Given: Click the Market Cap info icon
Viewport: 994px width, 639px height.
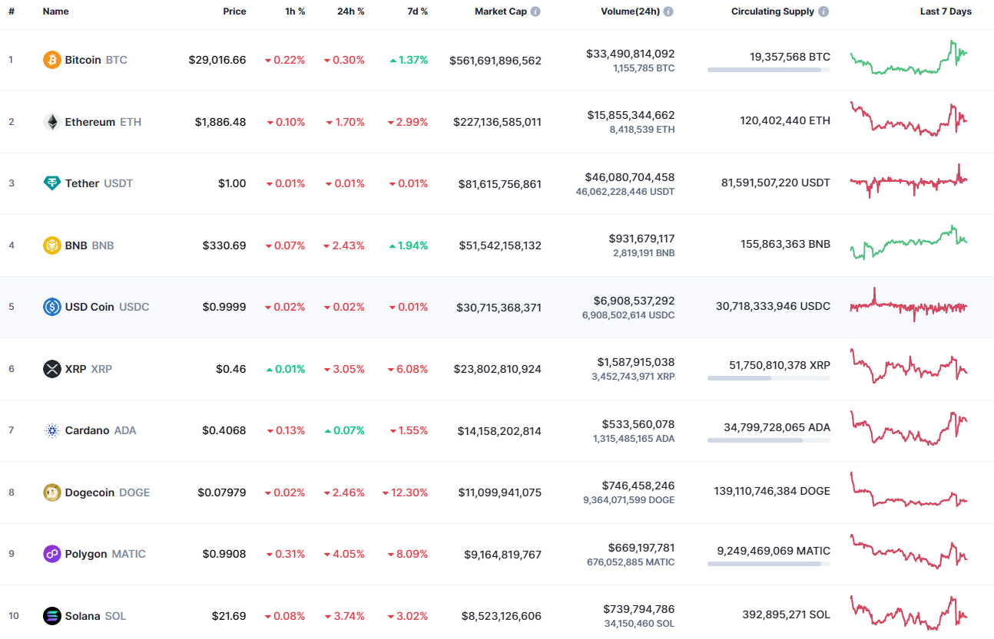Looking at the screenshot, I should click(x=535, y=11).
